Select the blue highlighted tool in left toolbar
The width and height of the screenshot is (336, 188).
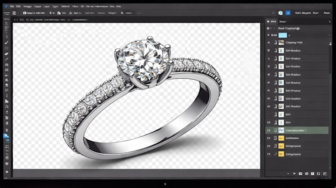[6, 135]
